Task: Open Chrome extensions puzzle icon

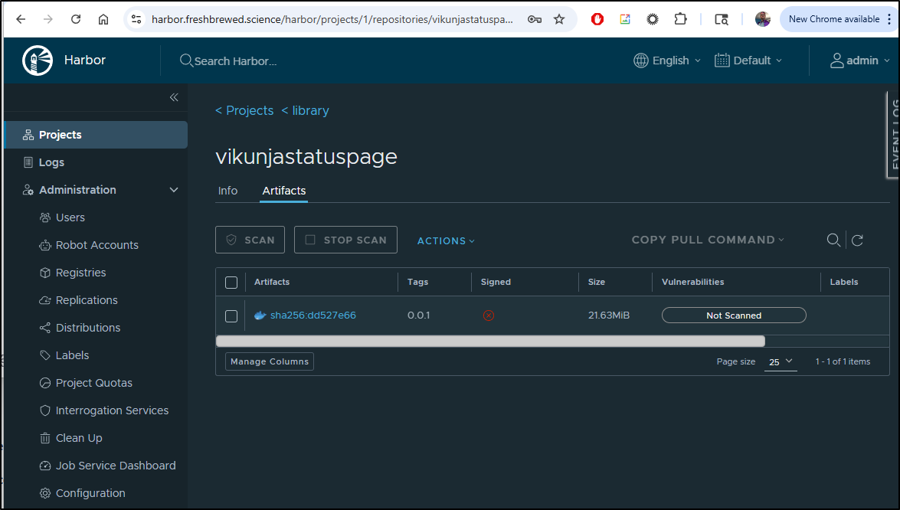Action: (x=680, y=19)
